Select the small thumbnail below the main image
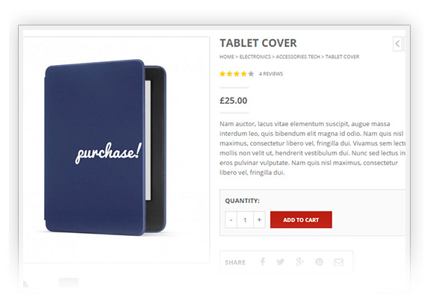 (69, 283)
